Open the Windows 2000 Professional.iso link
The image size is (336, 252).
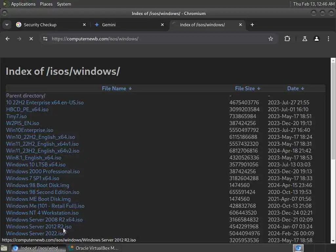point(43,171)
